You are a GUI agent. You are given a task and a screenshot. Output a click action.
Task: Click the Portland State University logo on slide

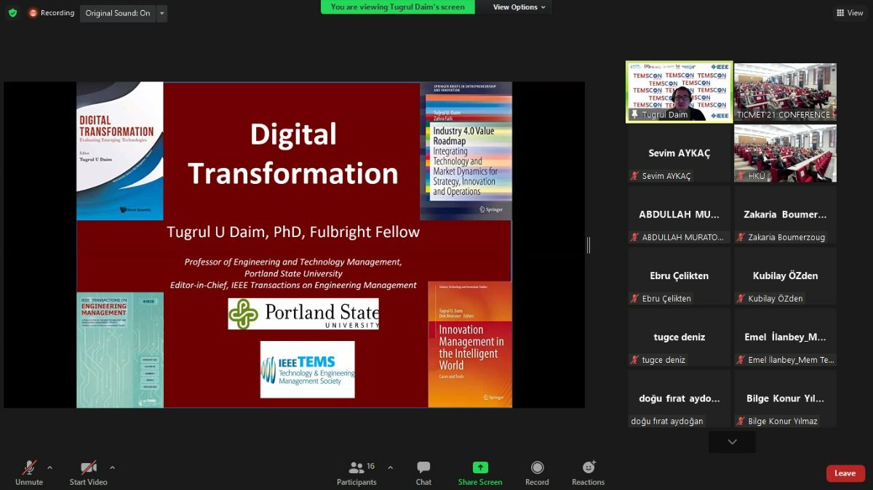303,313
